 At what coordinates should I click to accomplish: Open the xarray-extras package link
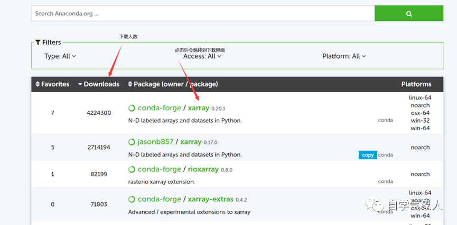[211, 199]
